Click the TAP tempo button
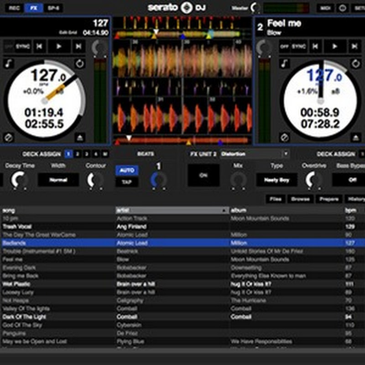The image size is (365, 365). tap(127, 182)
